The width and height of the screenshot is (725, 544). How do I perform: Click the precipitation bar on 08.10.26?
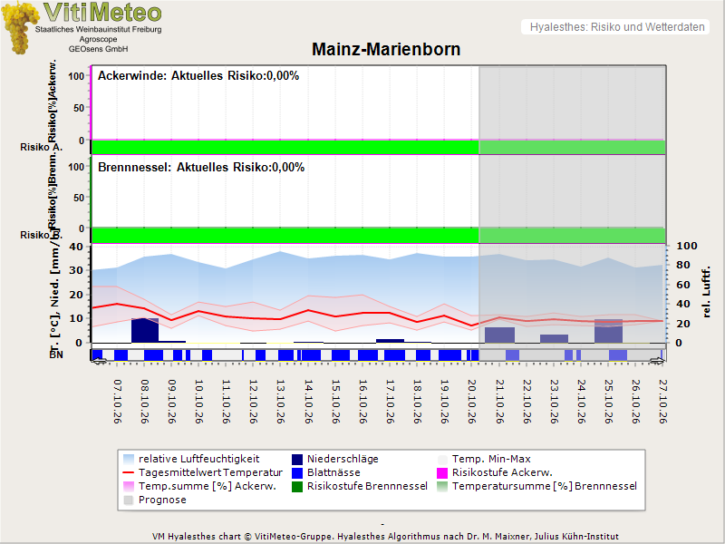145,330
